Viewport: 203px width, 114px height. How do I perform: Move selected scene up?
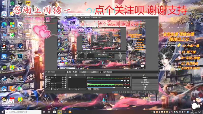[76, 89]
